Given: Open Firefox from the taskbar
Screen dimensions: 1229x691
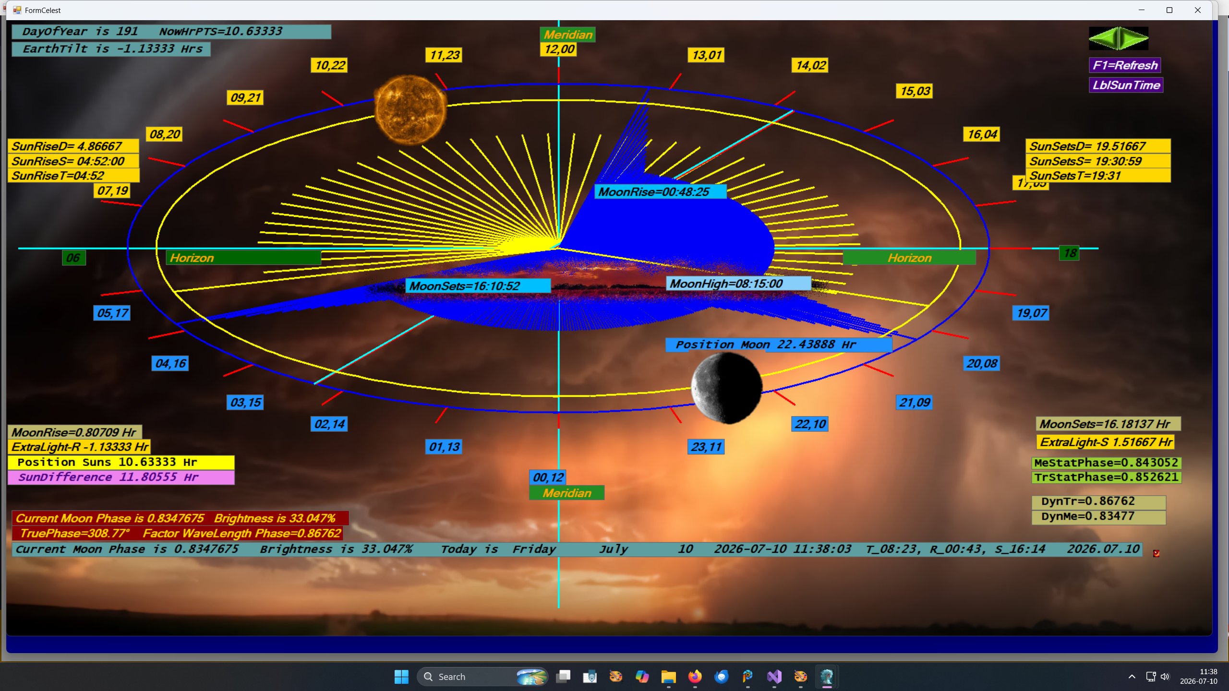Looking at the screenshot, I should [695, 677].
